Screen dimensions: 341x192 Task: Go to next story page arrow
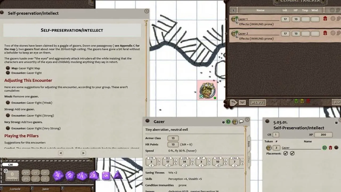tap(83, 153)
